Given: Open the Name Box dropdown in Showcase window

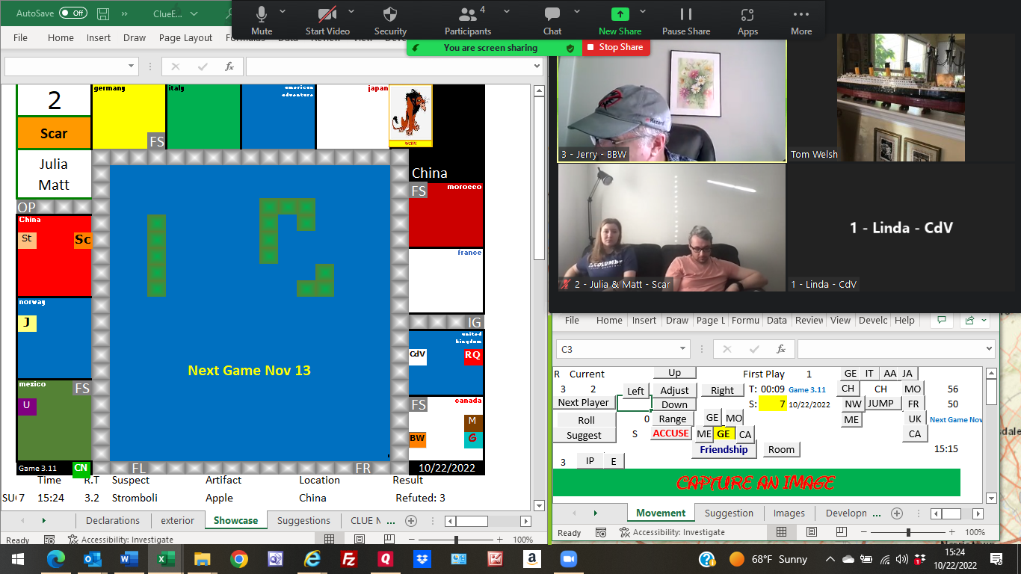Looking at the screenshot, I should tap(132, 67).
